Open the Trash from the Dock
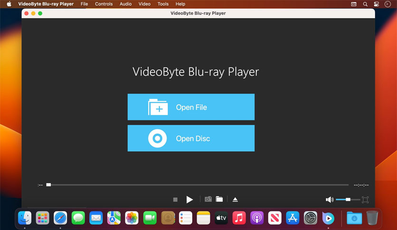Screen dimensions: 397x230 point(372,218)
